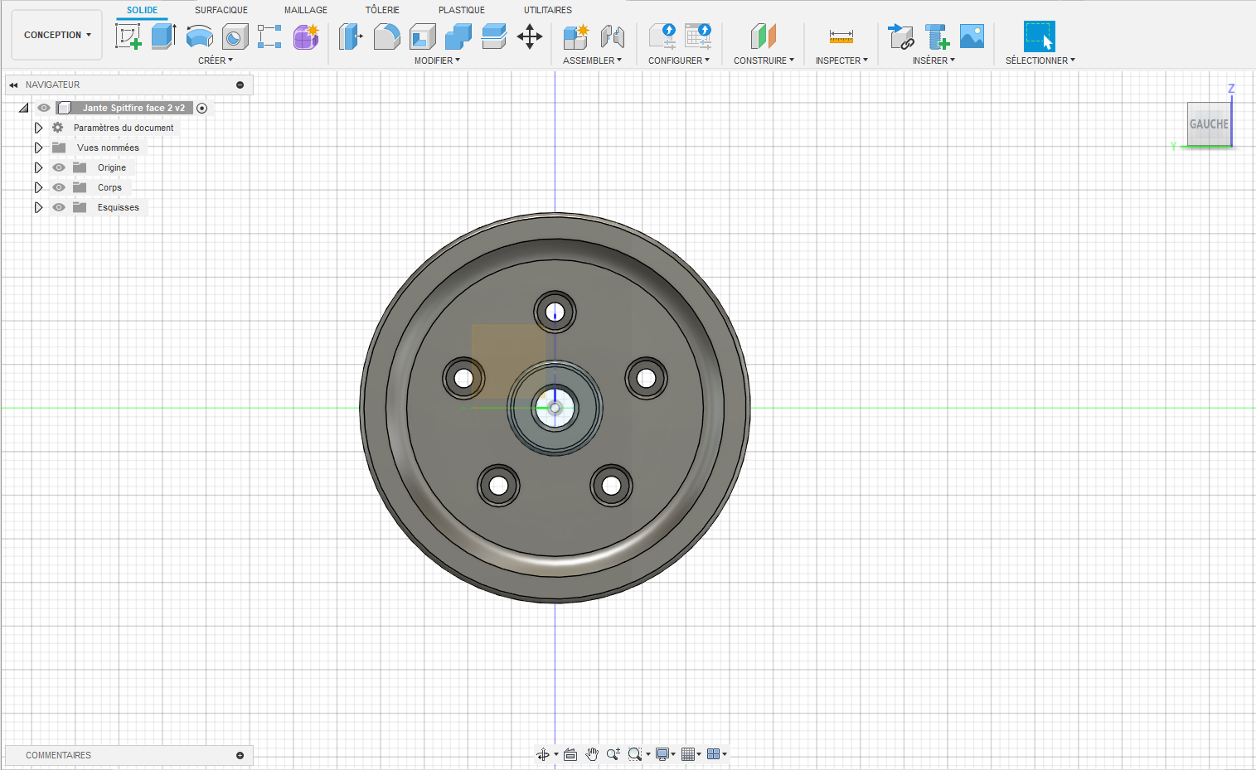Switch to the SOLIDE tab
The image size is (1256, 770).
click(x=142, y=10)
